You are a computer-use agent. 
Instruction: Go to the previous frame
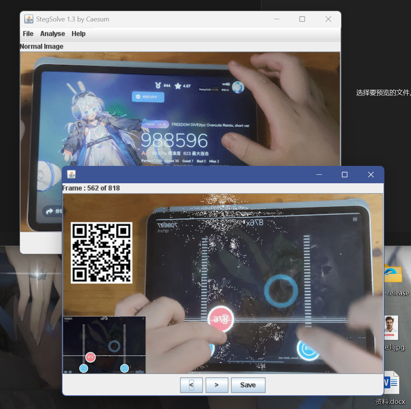pyautogui.click(x=191, y=385)
